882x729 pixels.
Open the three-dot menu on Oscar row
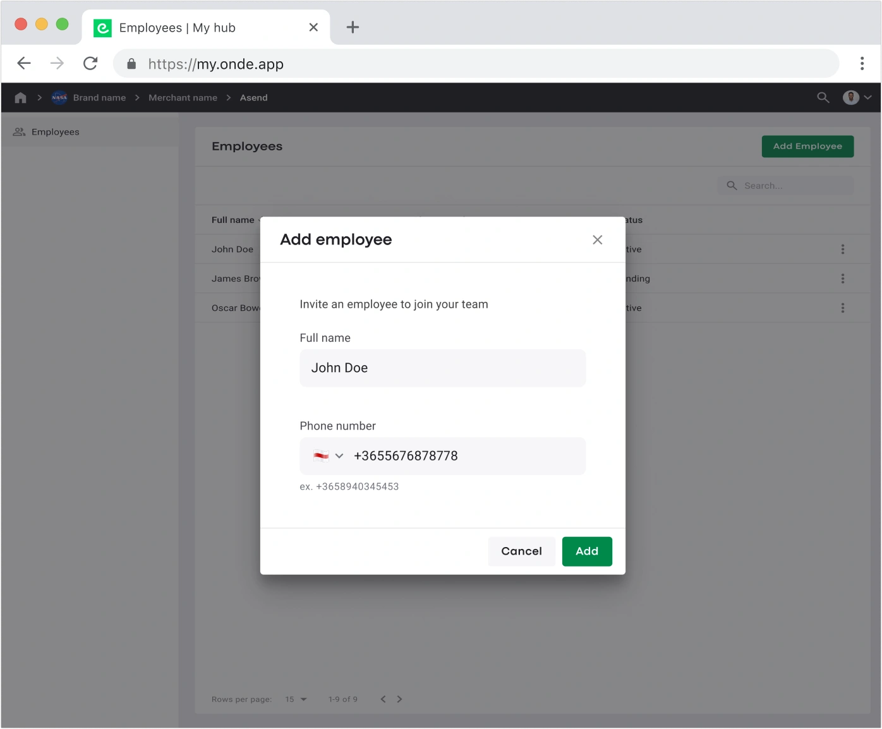pyautogui.click(x=842, y=308)
